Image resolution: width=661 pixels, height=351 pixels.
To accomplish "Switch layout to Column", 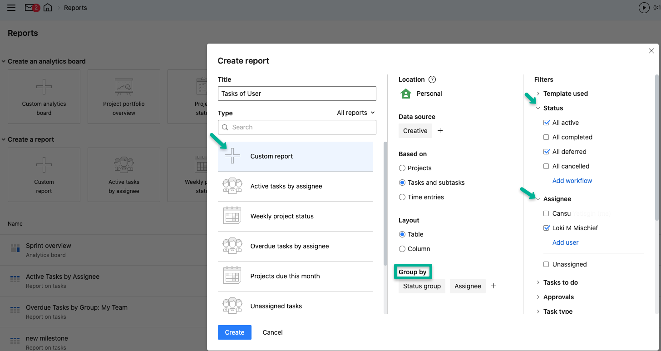I will click(x=402, y=249).
